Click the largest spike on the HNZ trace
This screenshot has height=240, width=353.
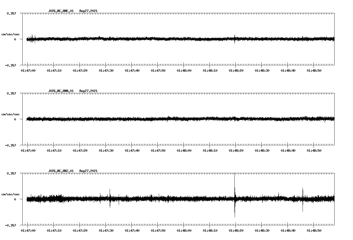point(235,195)
